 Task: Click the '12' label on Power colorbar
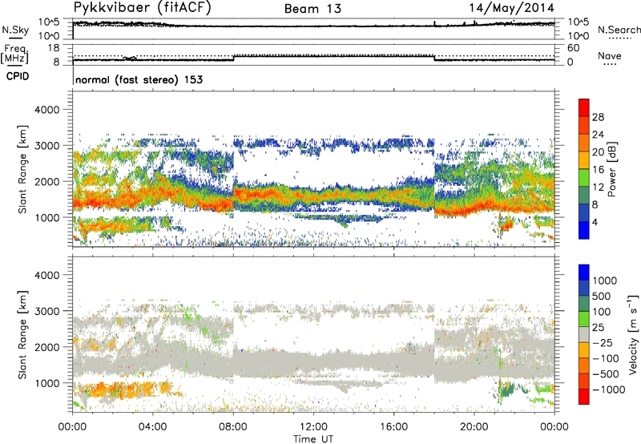click(x=598, y=188)
